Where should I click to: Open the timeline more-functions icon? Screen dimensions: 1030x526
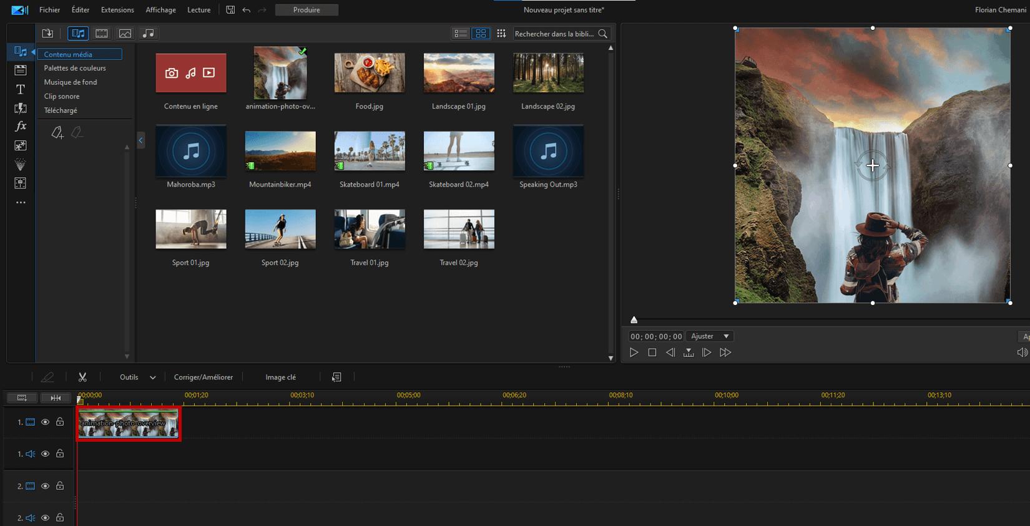click(336, 377)
